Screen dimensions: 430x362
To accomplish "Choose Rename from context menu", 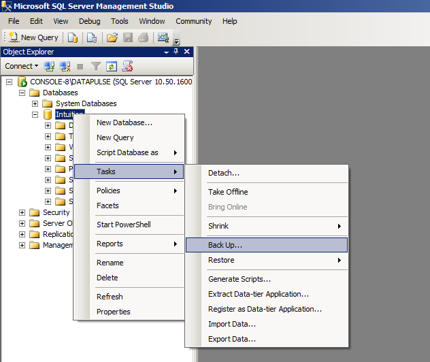I will tap(129, 263).
